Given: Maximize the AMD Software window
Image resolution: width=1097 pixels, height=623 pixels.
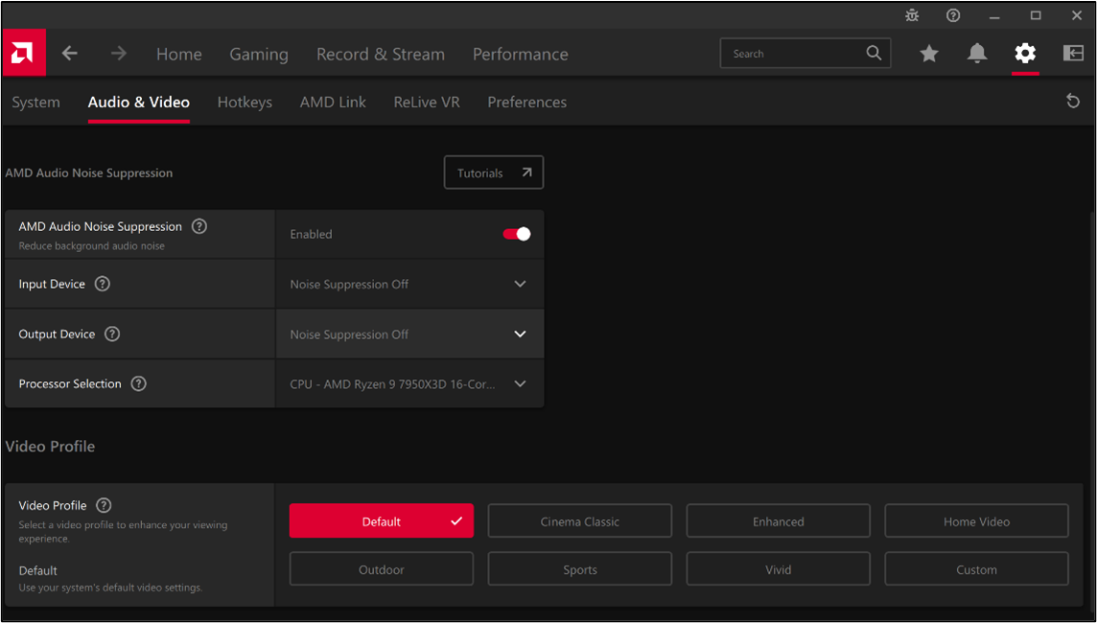Looking at the screenshot, I should tap(1037, 15).
